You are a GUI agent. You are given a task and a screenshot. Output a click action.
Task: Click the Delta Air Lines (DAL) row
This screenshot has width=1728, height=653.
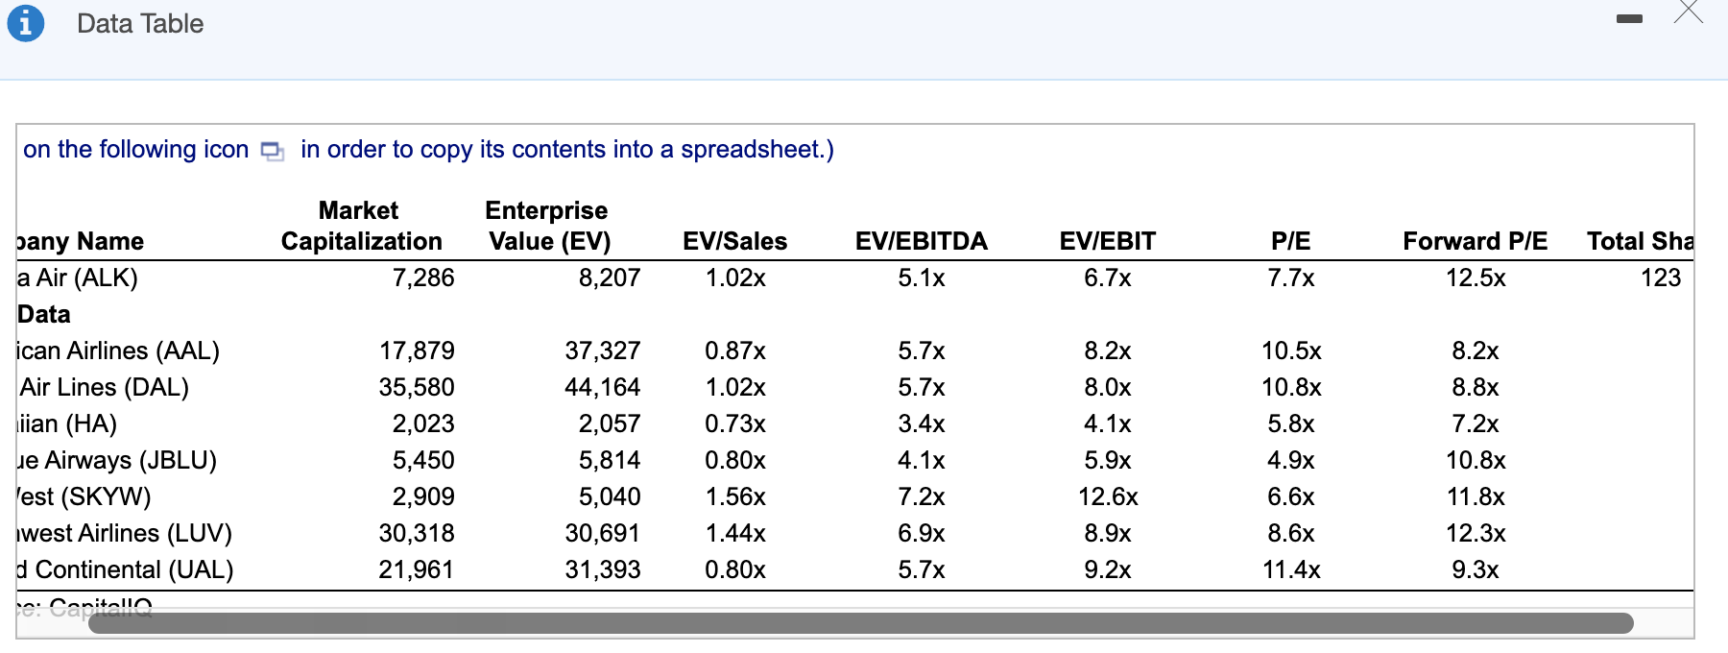click(x=104, y=387)
